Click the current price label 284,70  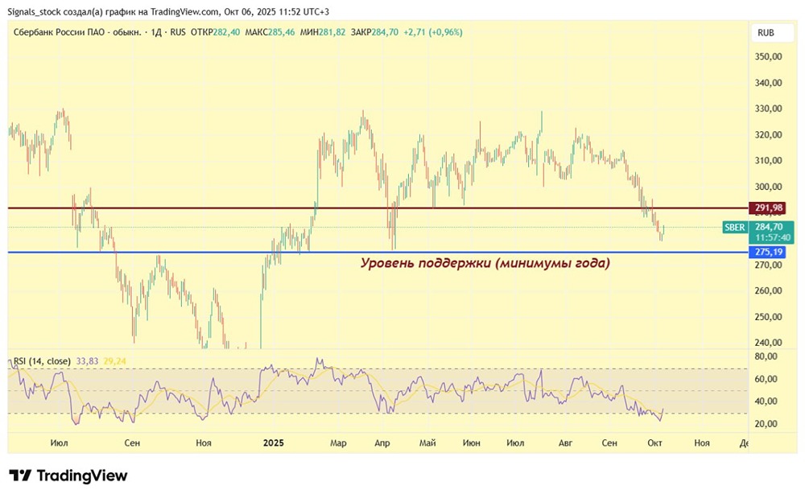click(x=769, y=227)
